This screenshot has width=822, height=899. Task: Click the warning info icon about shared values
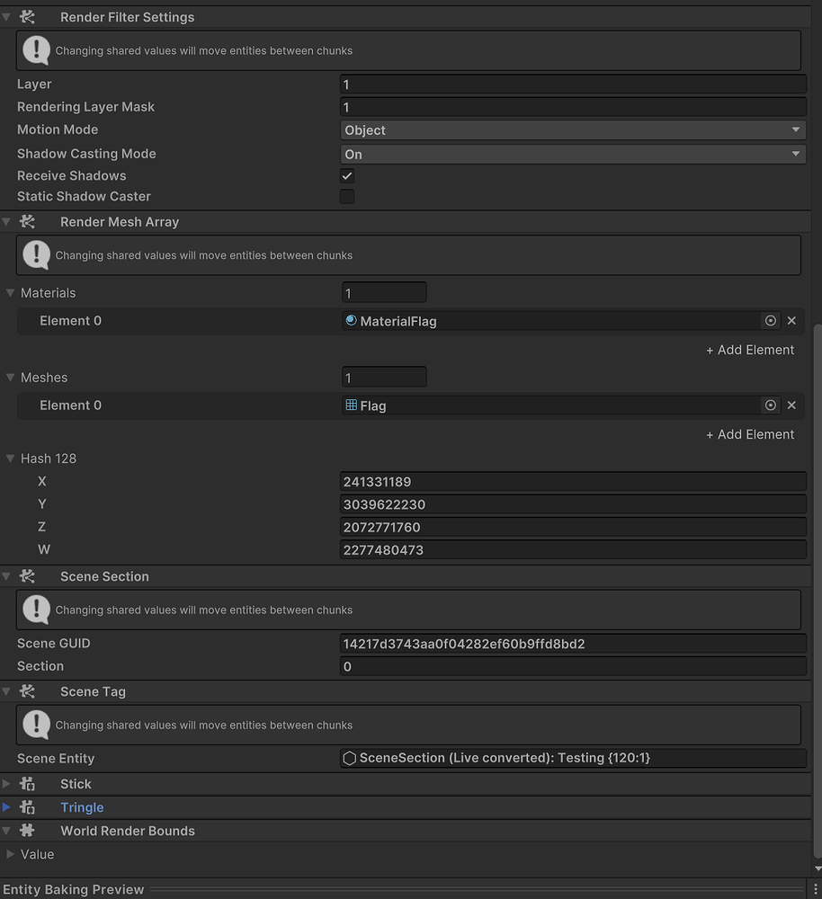(36, 50)
